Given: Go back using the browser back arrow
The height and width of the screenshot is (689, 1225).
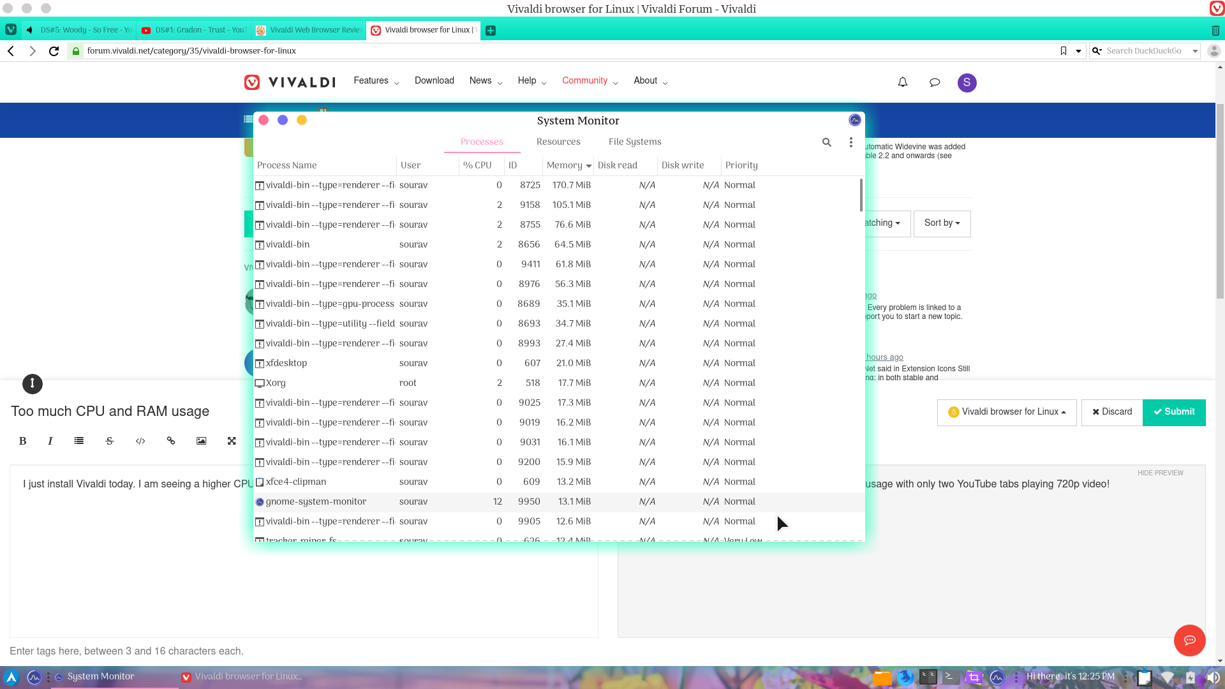Looking at the screenshot, I should pos(11,51).
